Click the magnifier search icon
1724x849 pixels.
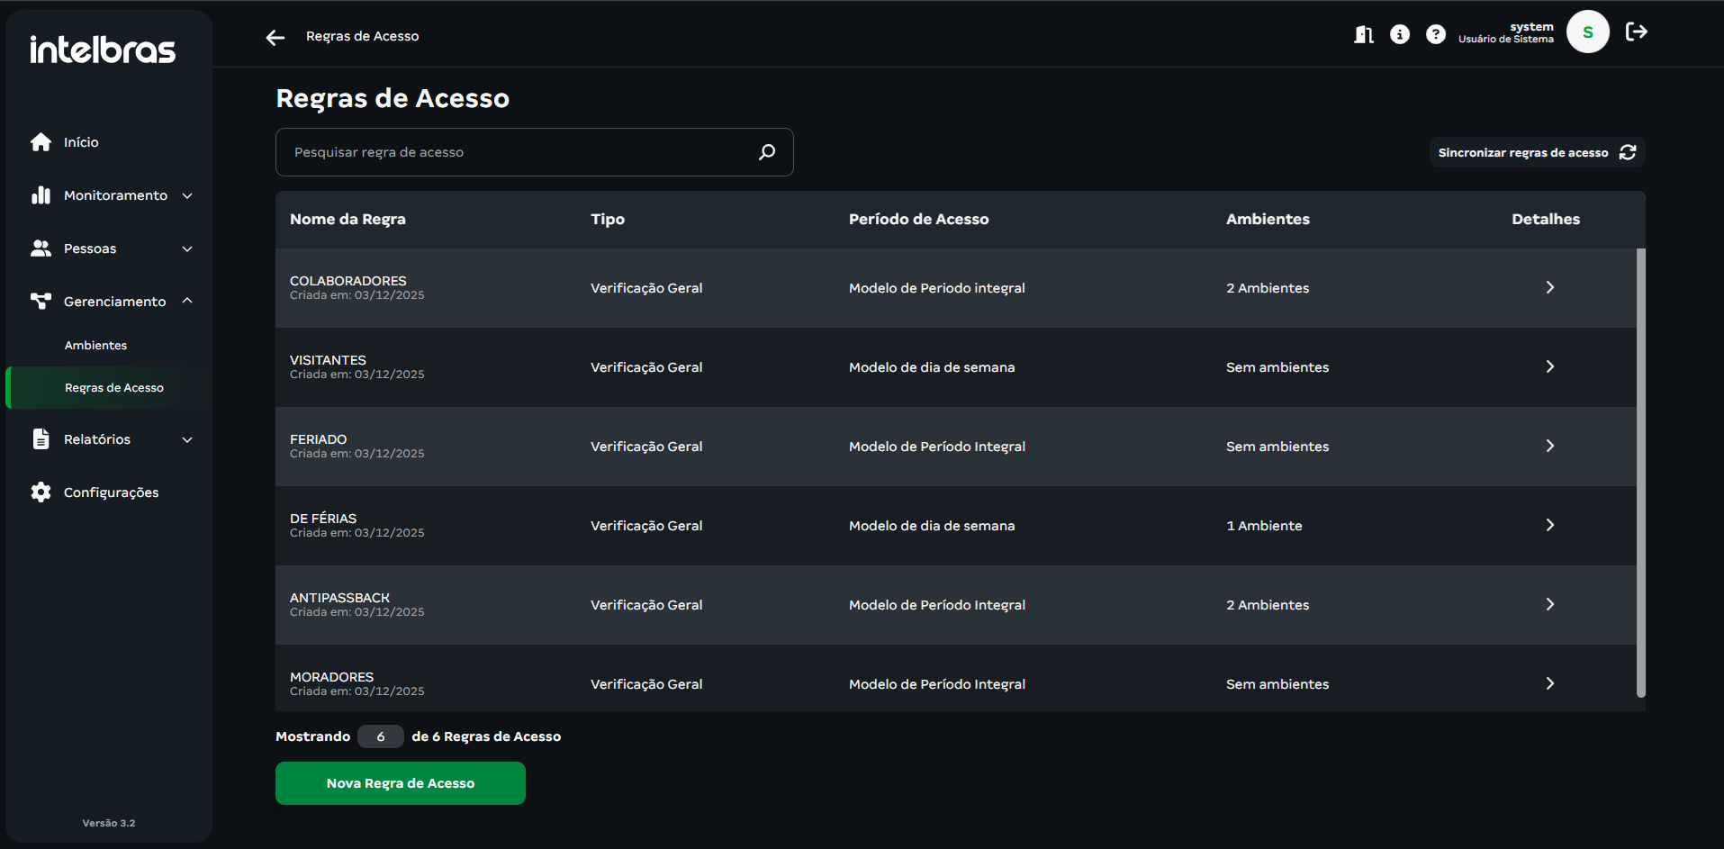pos(767,152)
